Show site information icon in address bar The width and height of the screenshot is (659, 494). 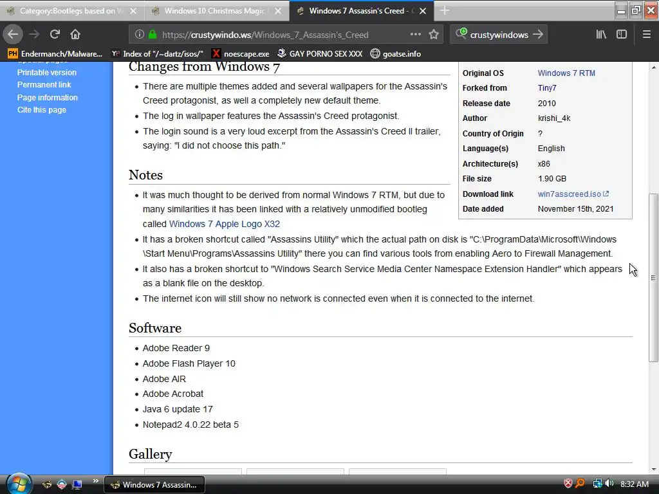pos(140,35)
